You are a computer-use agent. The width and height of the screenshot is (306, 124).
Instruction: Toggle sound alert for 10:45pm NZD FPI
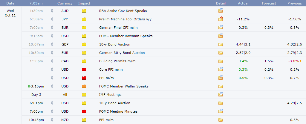pyautogui.click(x=52, y=120)
